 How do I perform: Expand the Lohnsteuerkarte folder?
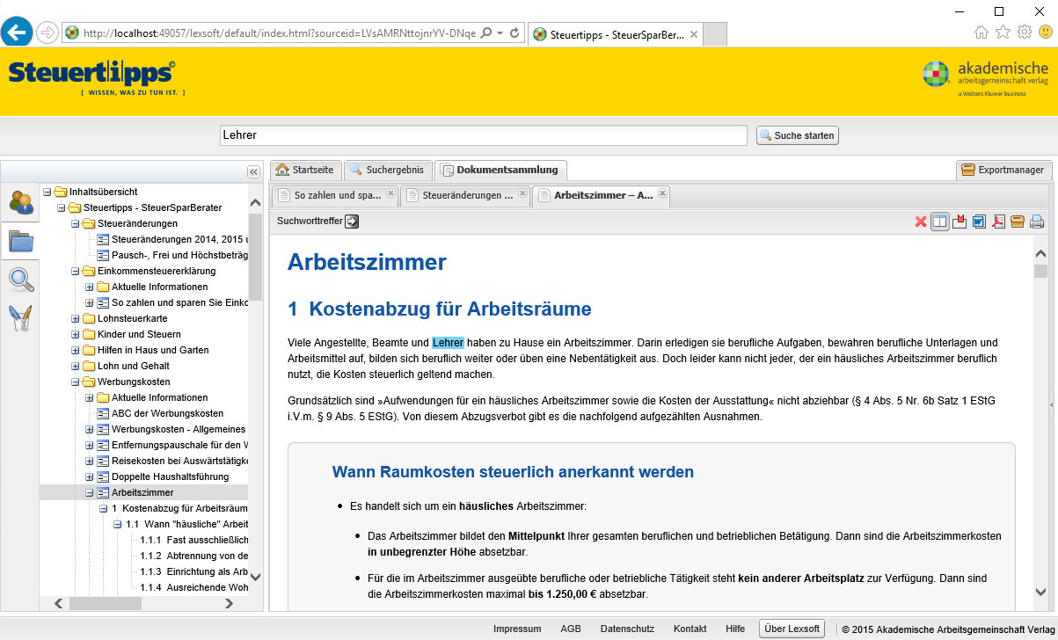pyautogui.click(x=76, y=318)
